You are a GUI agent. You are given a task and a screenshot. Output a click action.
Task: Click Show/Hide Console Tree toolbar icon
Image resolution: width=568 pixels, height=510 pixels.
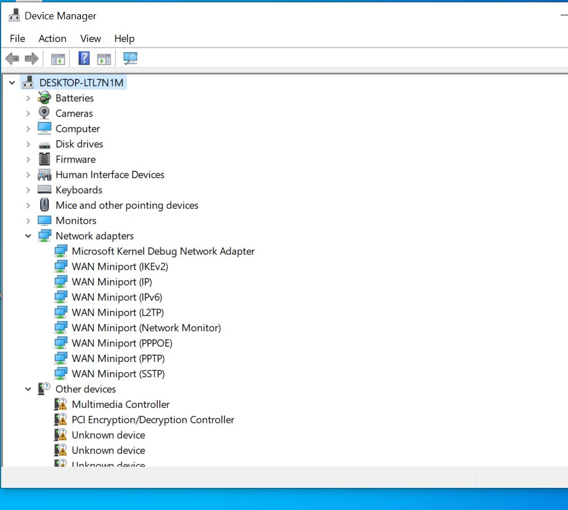tap(58, 59)
